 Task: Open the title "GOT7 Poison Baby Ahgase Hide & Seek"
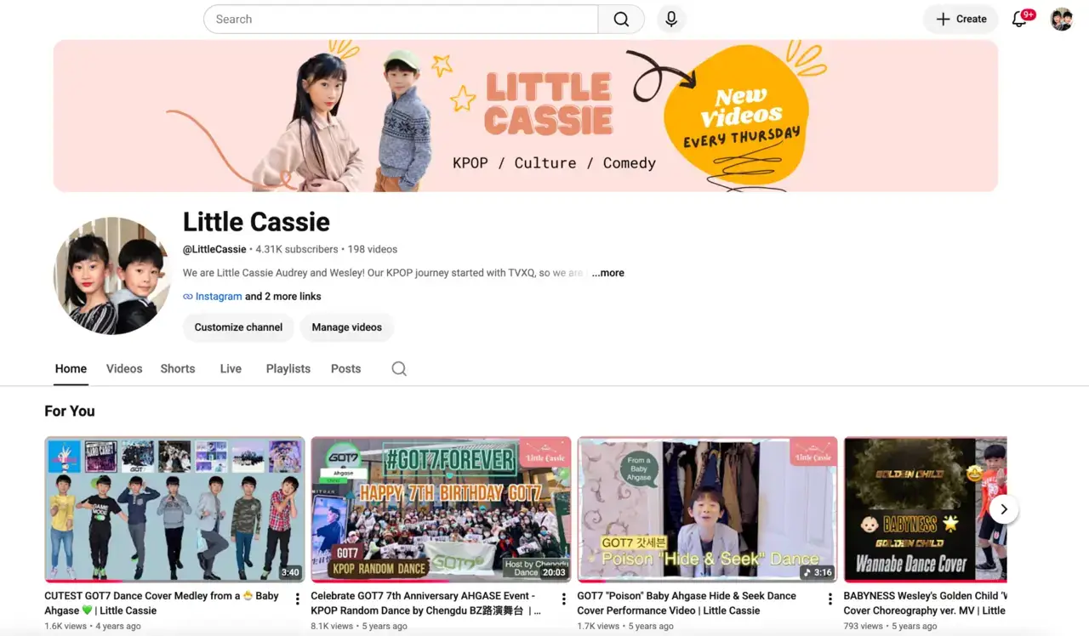[687, 603]
